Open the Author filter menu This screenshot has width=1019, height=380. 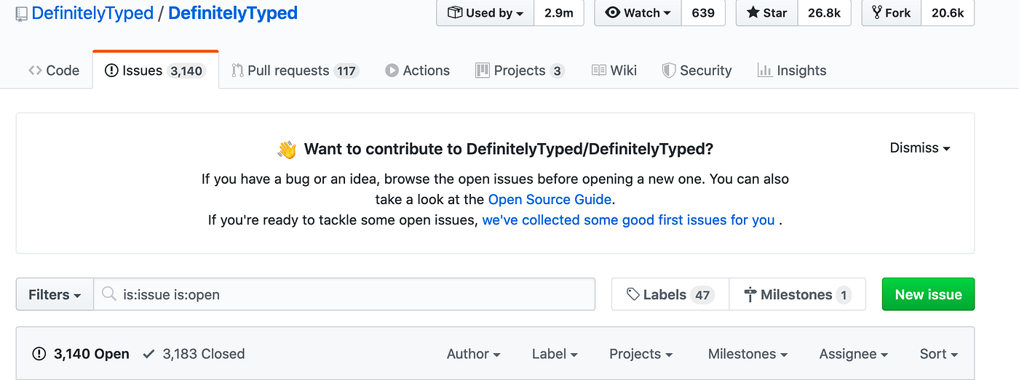473,354
